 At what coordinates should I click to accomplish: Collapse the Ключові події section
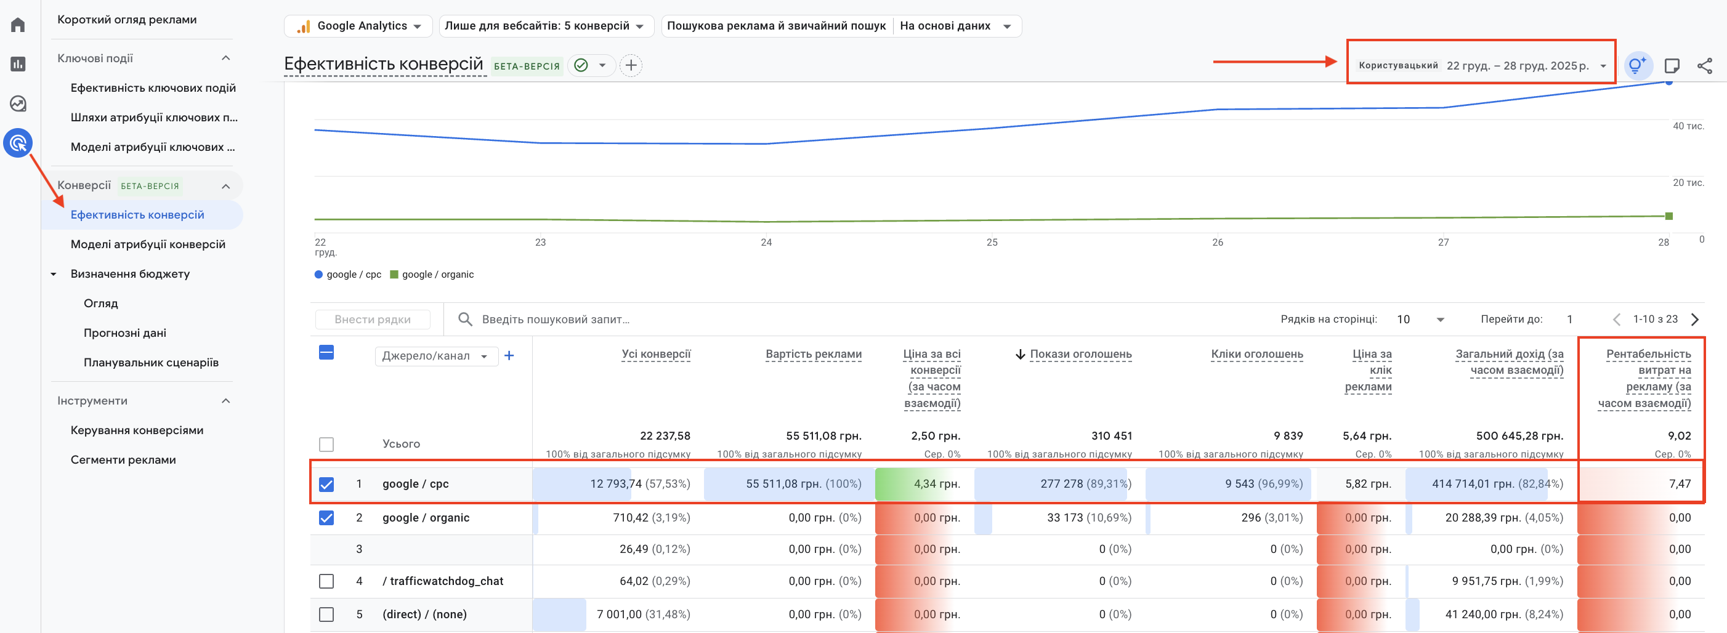[226, 58]
